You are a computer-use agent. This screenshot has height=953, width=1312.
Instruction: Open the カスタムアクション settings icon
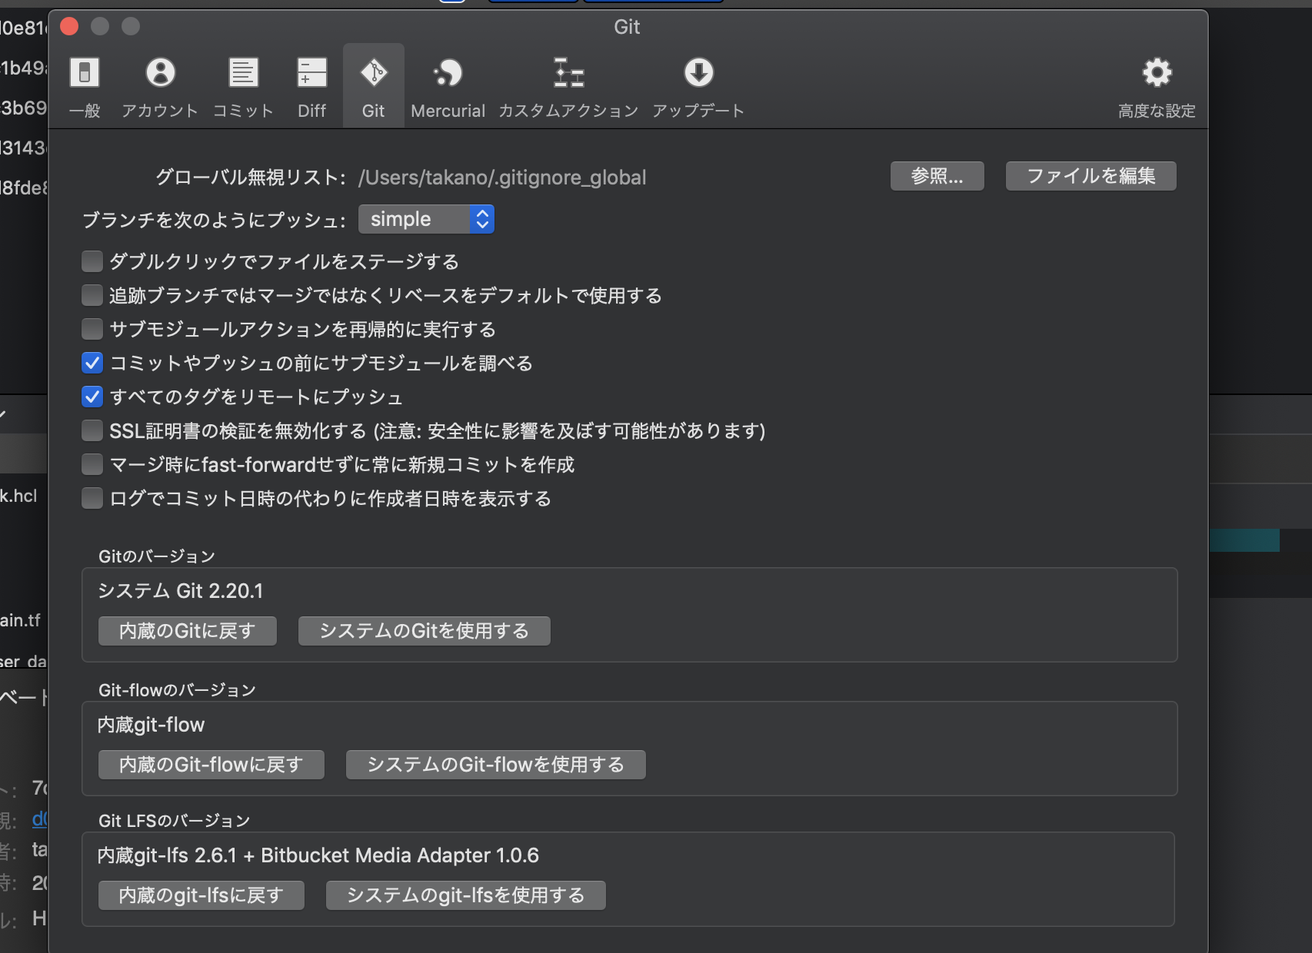click(x=568, y=85)
